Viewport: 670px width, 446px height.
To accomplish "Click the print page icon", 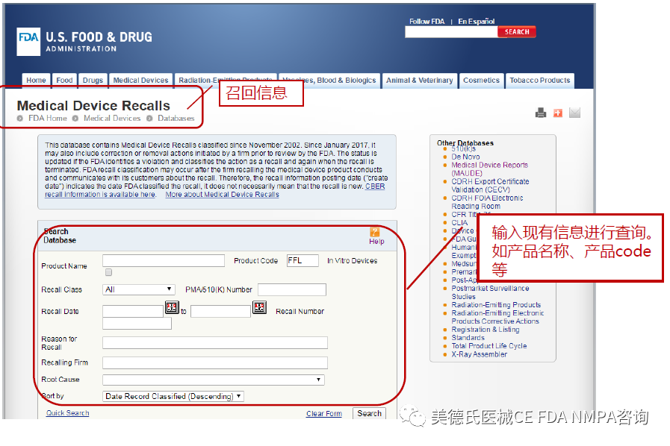I will [541, 113].
